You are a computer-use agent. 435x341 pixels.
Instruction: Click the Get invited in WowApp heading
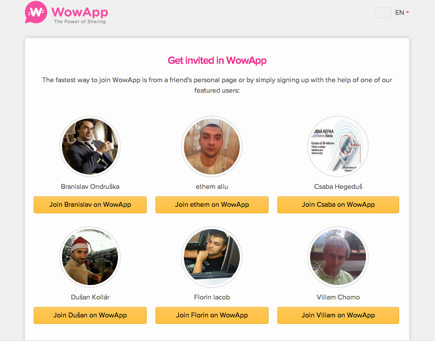(x=217, y=60)
